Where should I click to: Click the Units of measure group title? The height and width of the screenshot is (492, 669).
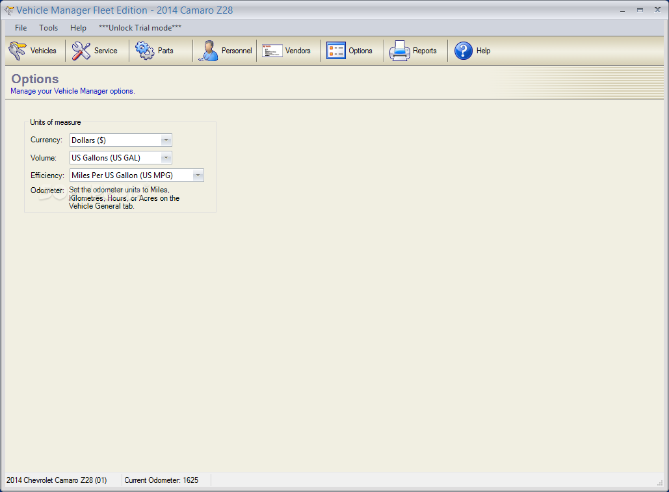pos(55,122)
